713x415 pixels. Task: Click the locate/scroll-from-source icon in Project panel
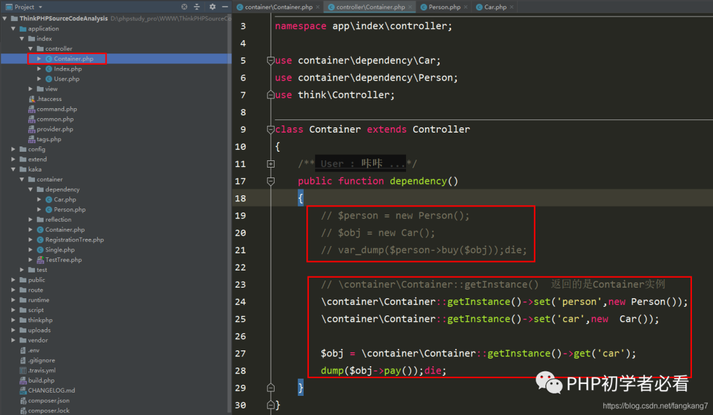[184, 7]
